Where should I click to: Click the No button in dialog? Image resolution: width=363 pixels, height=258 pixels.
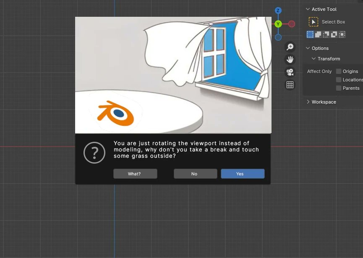196,174
